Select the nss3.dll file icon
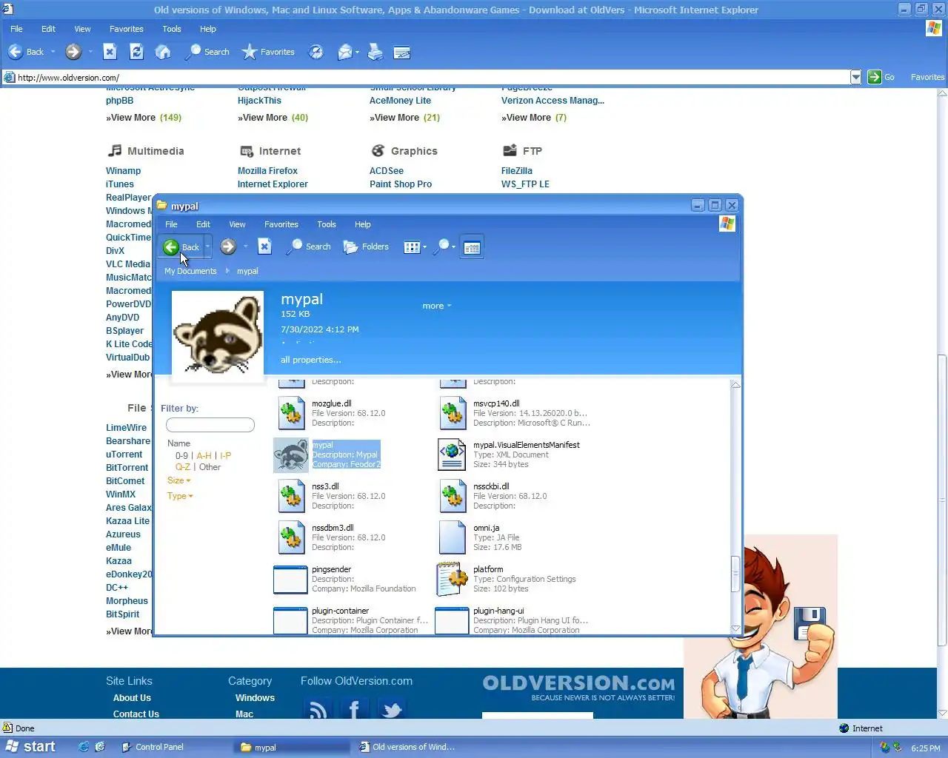The width and height of the screenshot is (948, 758). pyautogui.click(x=291, y=496)
